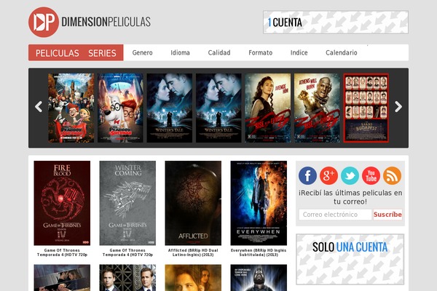Open the Google Plus social icon
Viewport: 437px width, 291px height.
click(x=328, y=176)
